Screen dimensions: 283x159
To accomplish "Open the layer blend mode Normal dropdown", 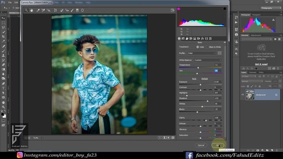I will 252,81.
